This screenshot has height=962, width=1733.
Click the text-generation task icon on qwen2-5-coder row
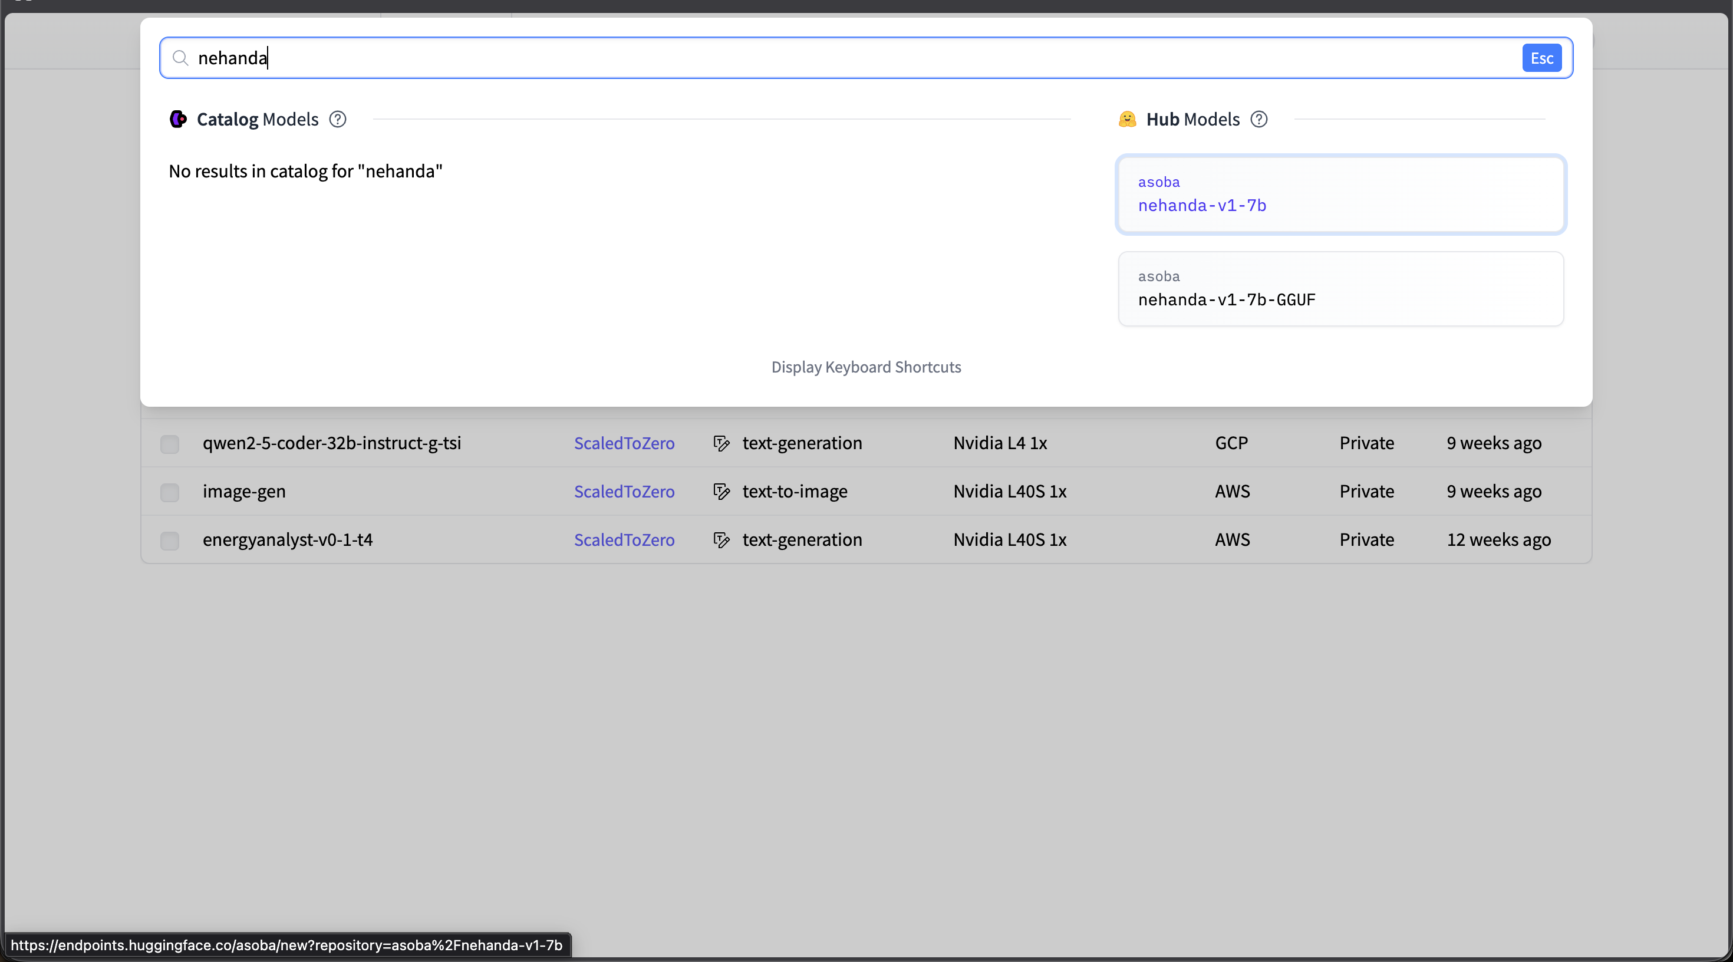coord(720,443)
